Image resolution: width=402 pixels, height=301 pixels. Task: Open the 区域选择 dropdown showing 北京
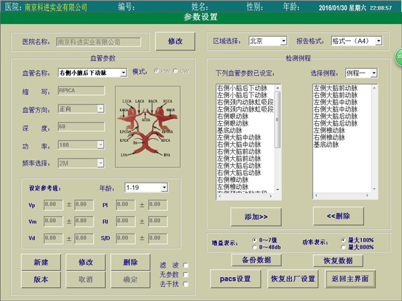pyautogui.click(x=268, y=41)
